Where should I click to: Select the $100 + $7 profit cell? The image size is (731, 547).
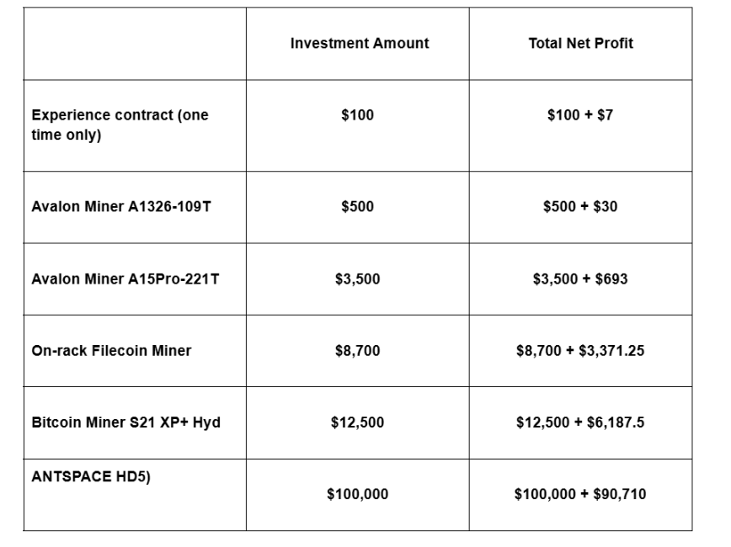tap(580, 115)
